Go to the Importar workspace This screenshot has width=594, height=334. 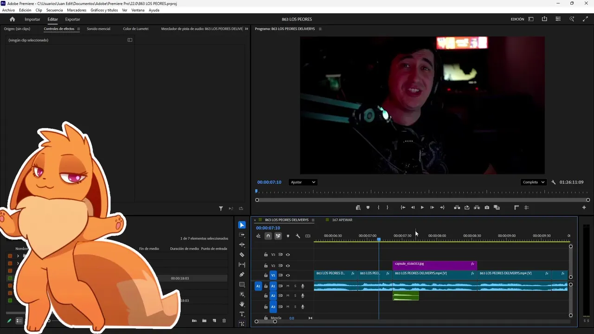coord(32,19)
